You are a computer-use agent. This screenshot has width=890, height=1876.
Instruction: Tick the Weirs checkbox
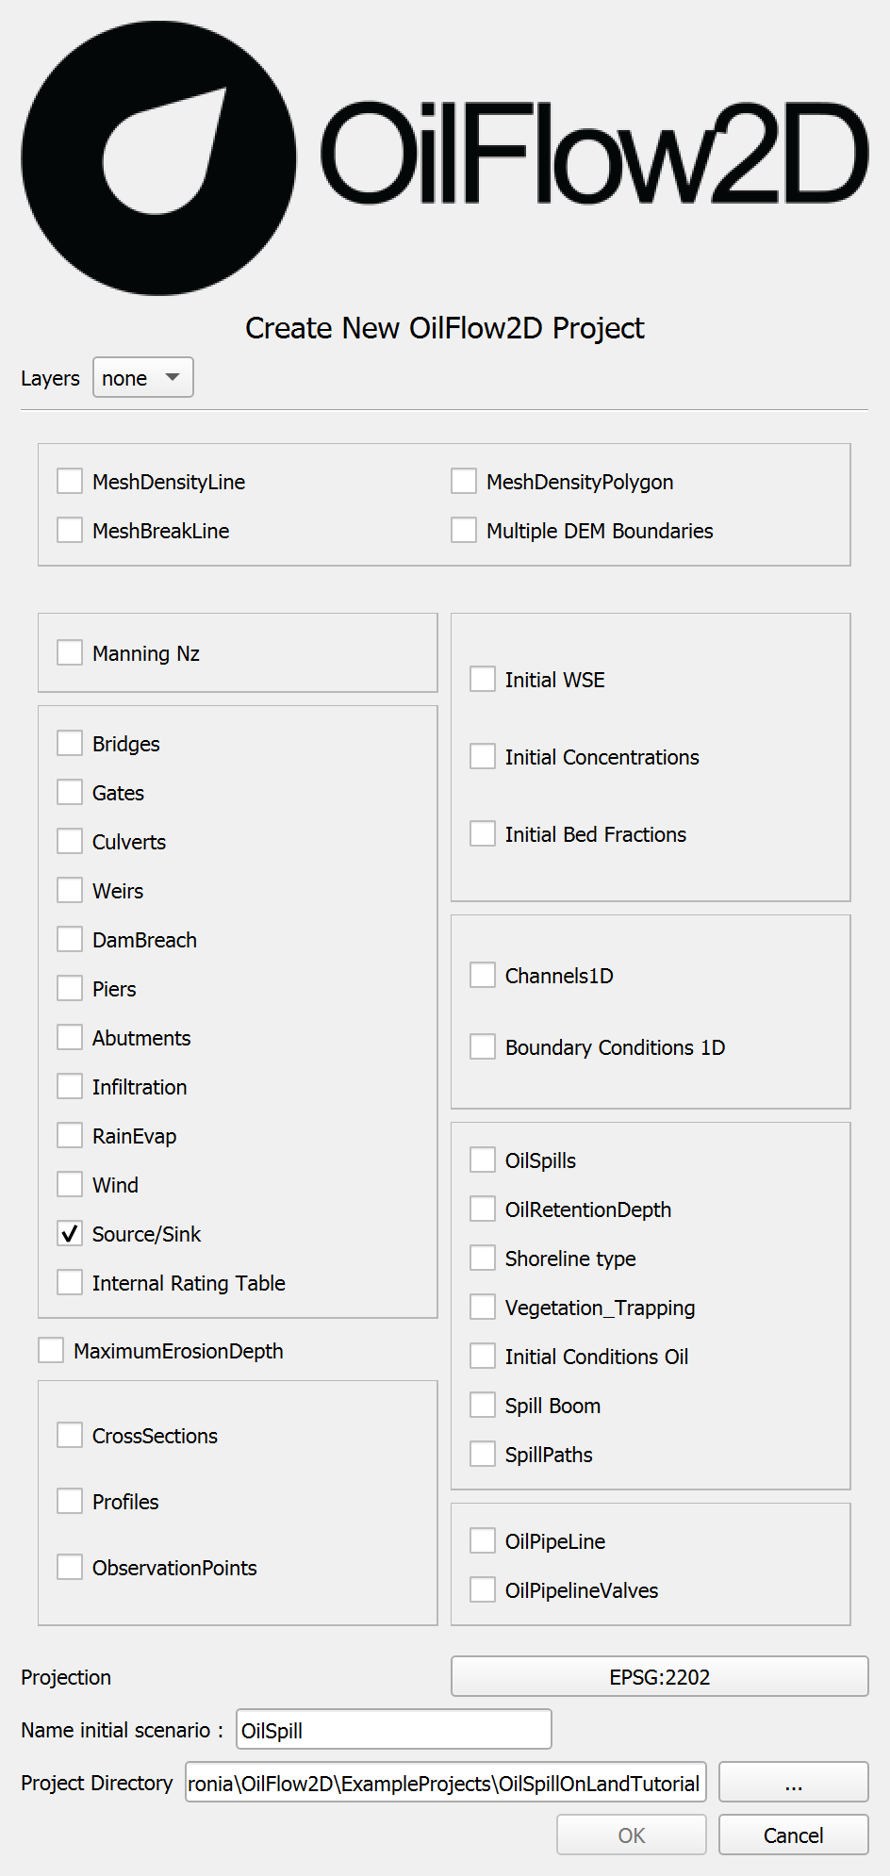tap(70, 890)
